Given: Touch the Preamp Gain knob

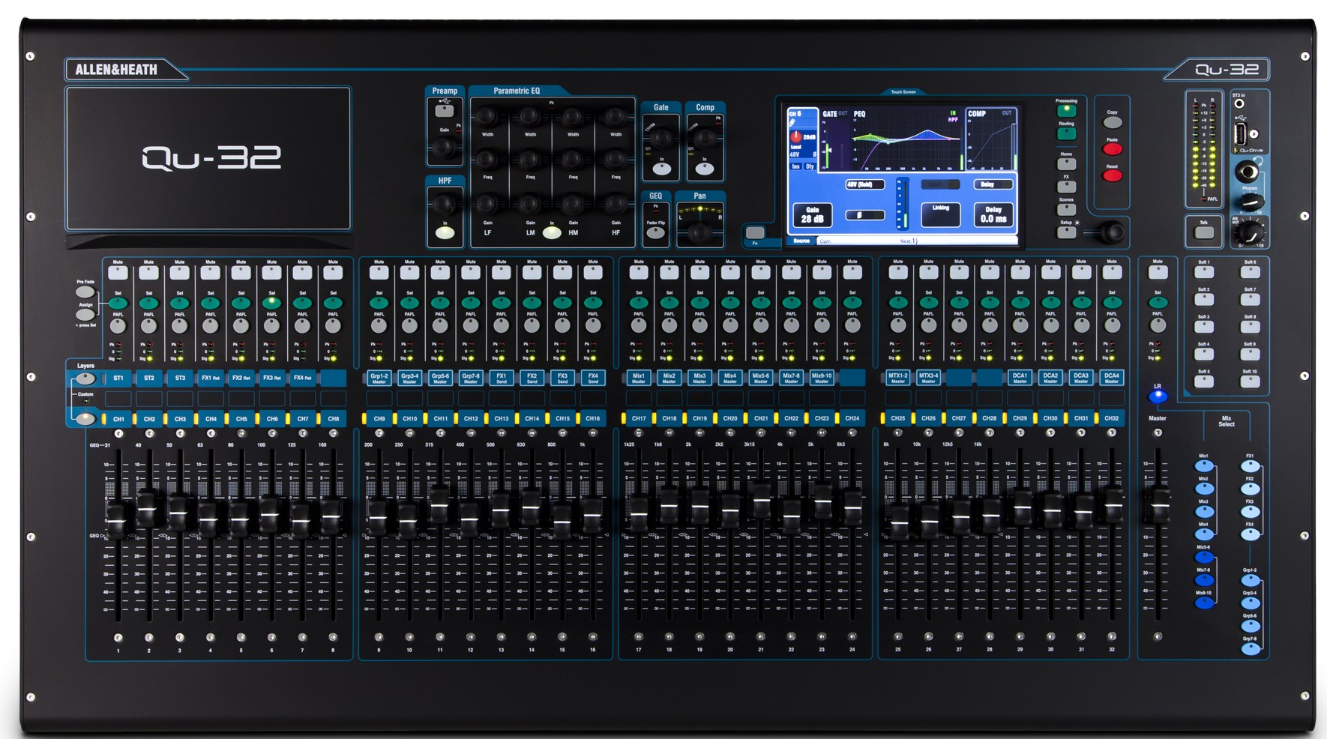Looking at the screenshot, I should (445, 147).
